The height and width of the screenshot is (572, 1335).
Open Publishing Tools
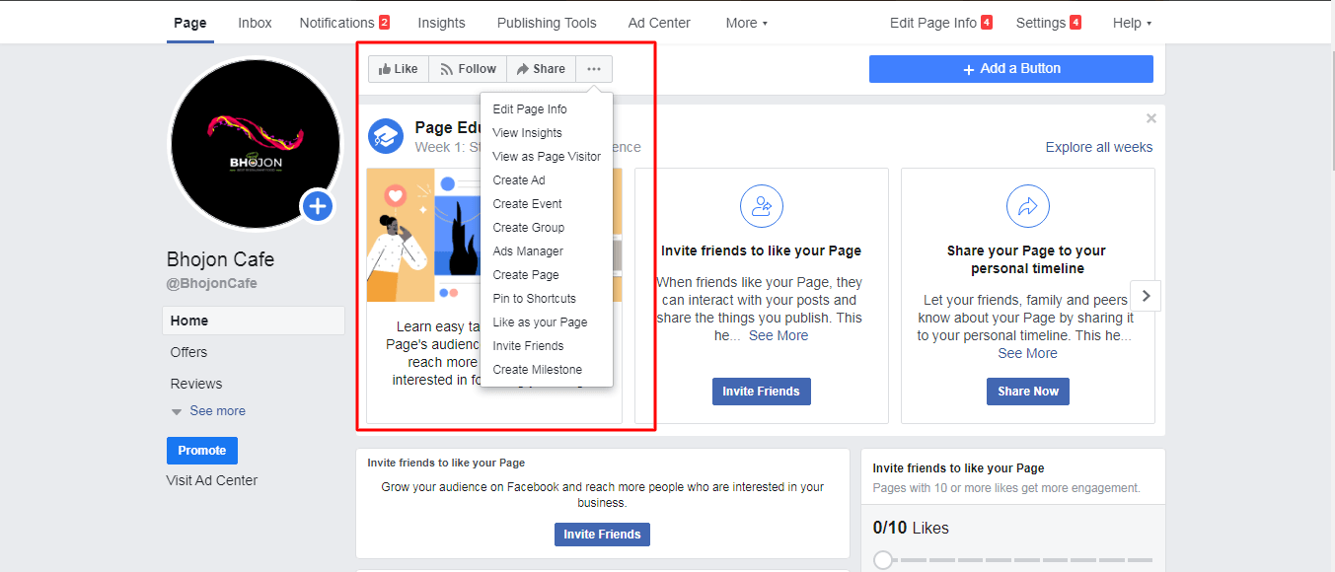pos(547,22)
